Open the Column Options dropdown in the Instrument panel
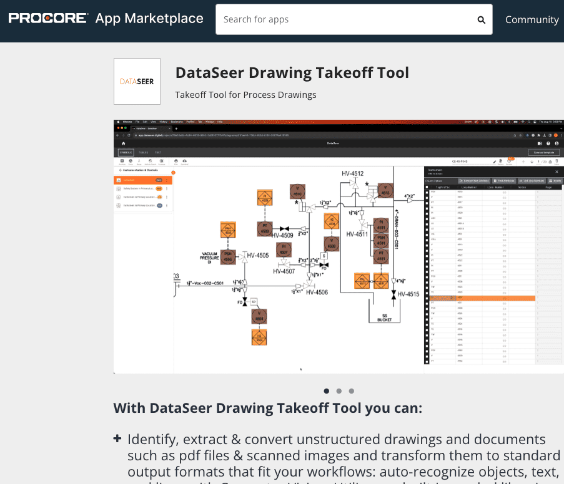This screenshot has width=564, height=484. 433,180
